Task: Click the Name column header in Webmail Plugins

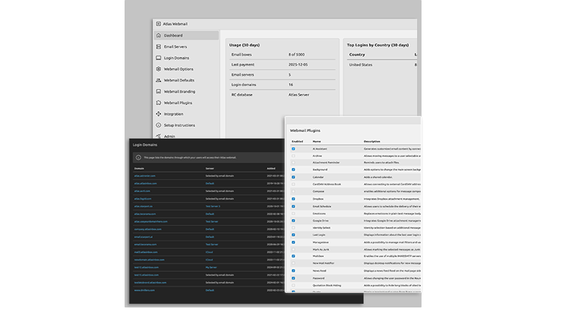Action: coord(317,141)
